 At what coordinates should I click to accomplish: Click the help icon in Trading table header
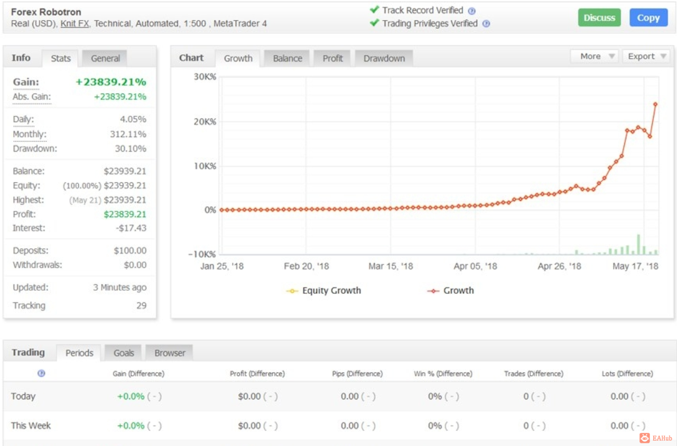coord(41,373)
